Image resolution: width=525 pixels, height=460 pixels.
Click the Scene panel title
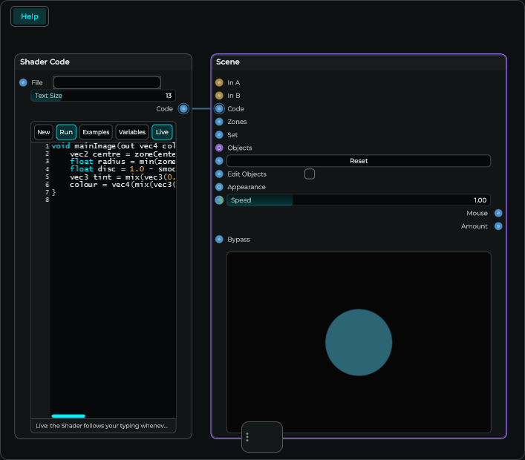tap(228, 62)
